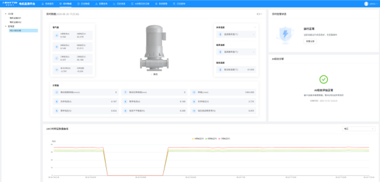Click the power icon beside value -0.797
The image size is (380, 182).
57,70
